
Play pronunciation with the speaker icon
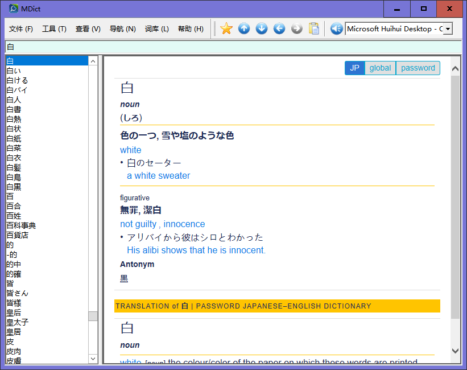pos(336,28)
